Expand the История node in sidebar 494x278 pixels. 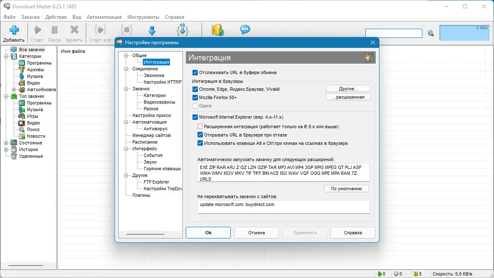tap(6, 149)
